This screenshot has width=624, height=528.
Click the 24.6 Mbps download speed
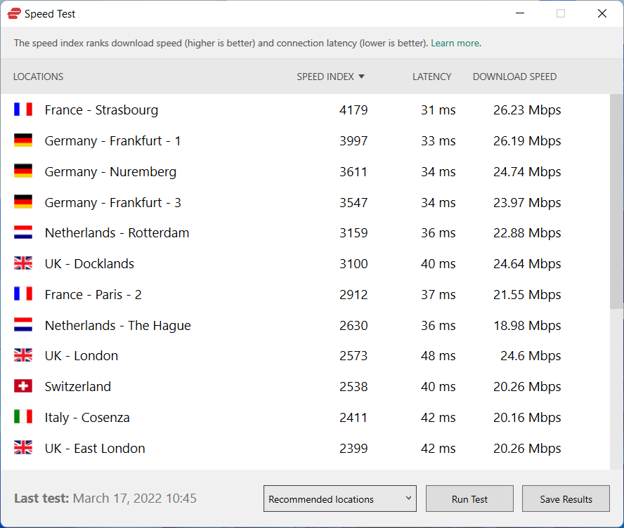(x=531, y=355)
